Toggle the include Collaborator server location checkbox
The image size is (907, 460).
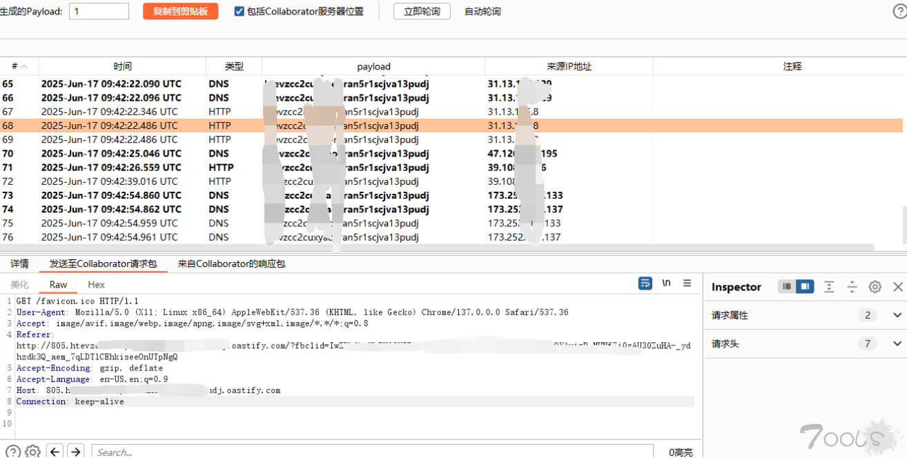coord(240,12)
